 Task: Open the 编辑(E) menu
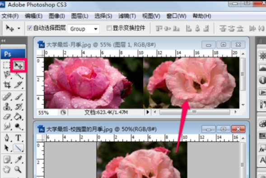tap(33, 16)
